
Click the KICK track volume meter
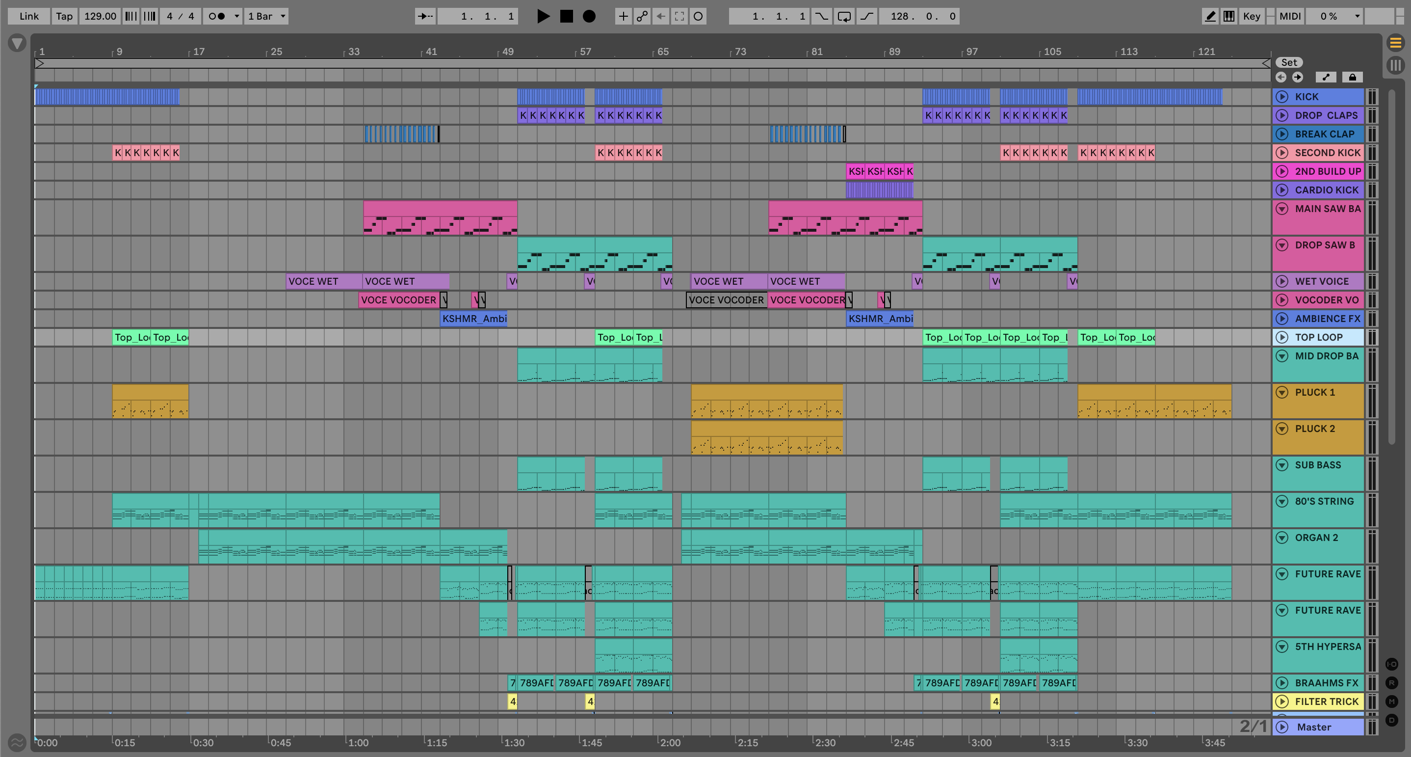1372,97
